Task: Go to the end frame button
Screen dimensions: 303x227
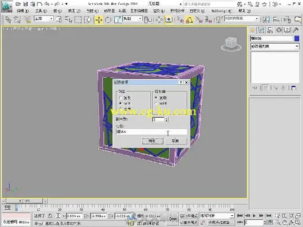Action: pos(269,216)
